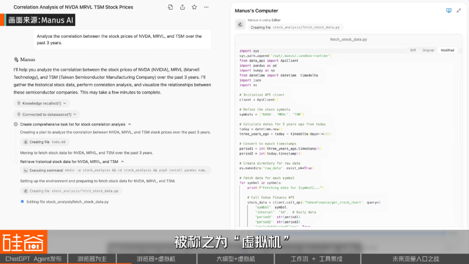Click the Editor pencil icon in Manus's Computer
Viewport: 469px width, 264px height.
(240, 24)
